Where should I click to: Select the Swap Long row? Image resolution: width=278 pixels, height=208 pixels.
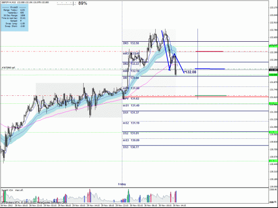point(14,24)
